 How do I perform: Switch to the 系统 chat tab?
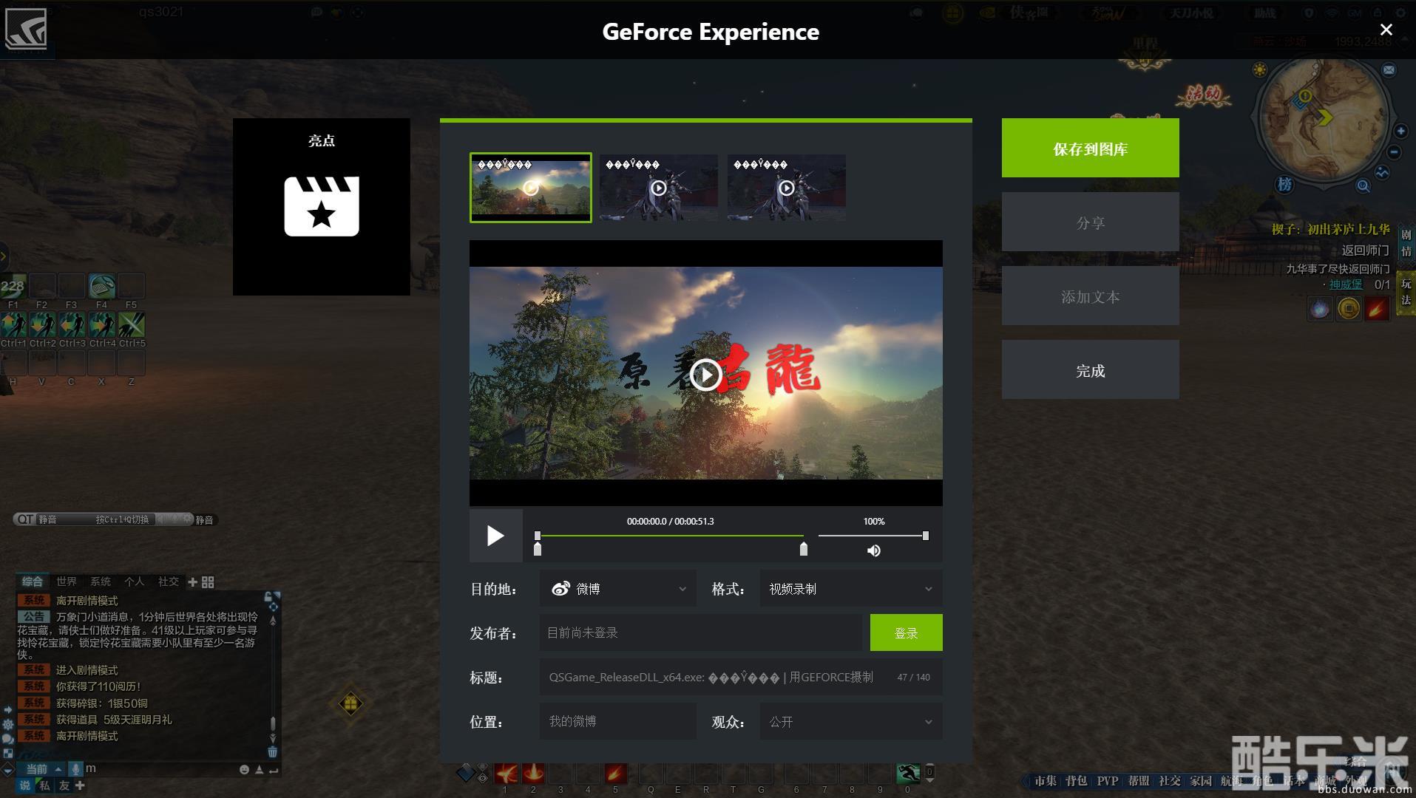(x=101, y=582)
